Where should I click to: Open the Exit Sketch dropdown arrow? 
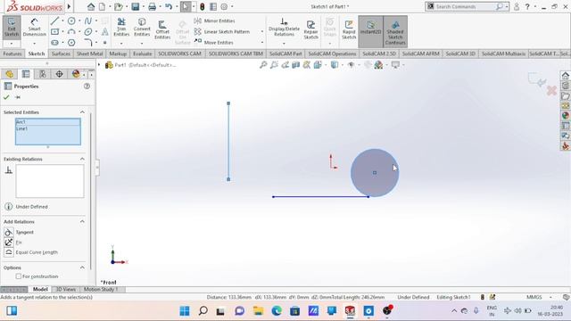click(12, 44)
